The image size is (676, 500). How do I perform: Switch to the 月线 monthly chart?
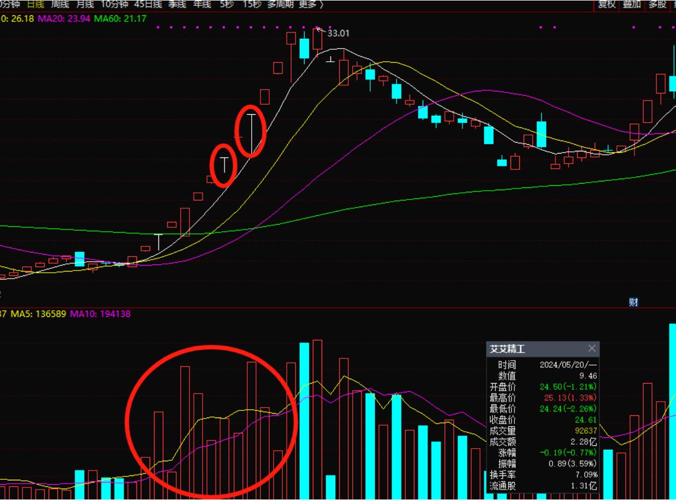85,4
